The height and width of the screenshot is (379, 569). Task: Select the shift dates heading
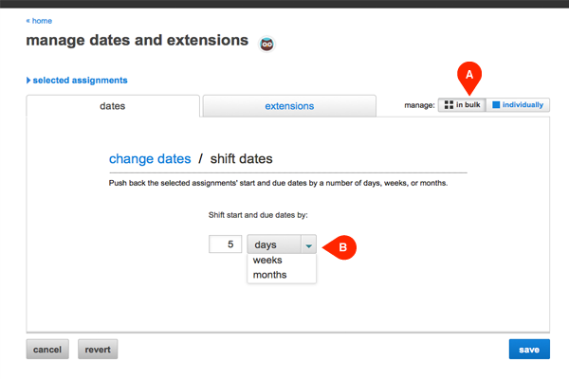242,158
